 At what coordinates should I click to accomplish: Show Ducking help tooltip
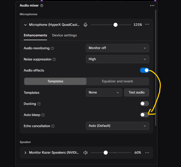click(x=39, y=104)
